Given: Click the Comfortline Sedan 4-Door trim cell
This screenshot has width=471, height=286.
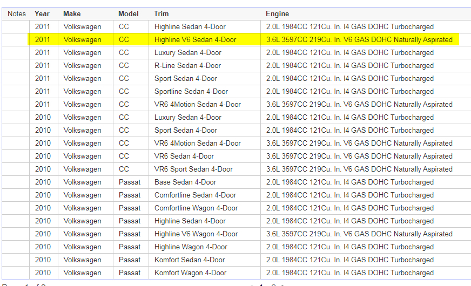Looking at the screenshot, I should click(195, 195).
